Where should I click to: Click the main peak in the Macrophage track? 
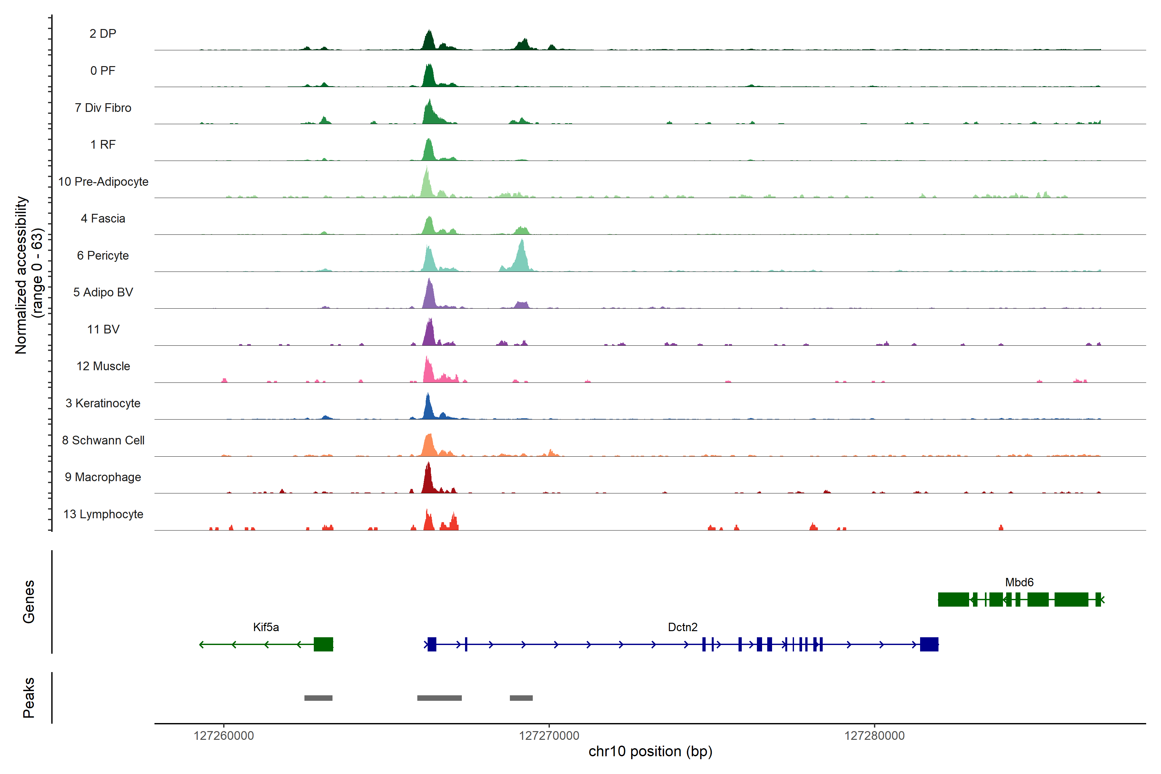tap(428, 479)
